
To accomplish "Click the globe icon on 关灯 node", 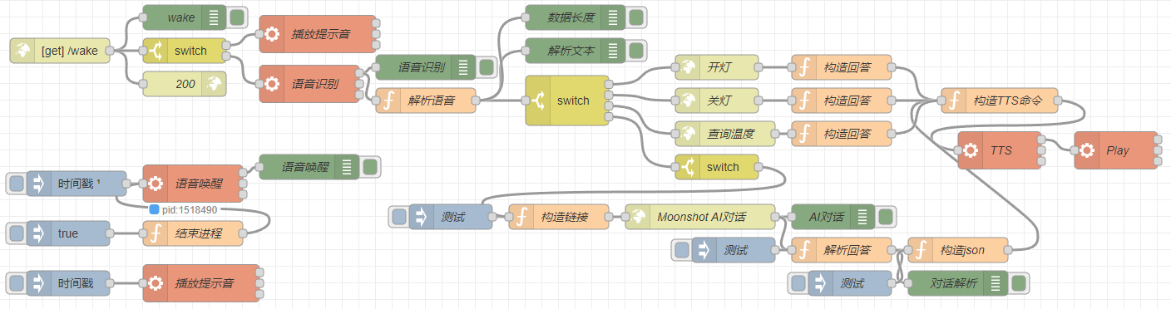I will click(687, 101).
